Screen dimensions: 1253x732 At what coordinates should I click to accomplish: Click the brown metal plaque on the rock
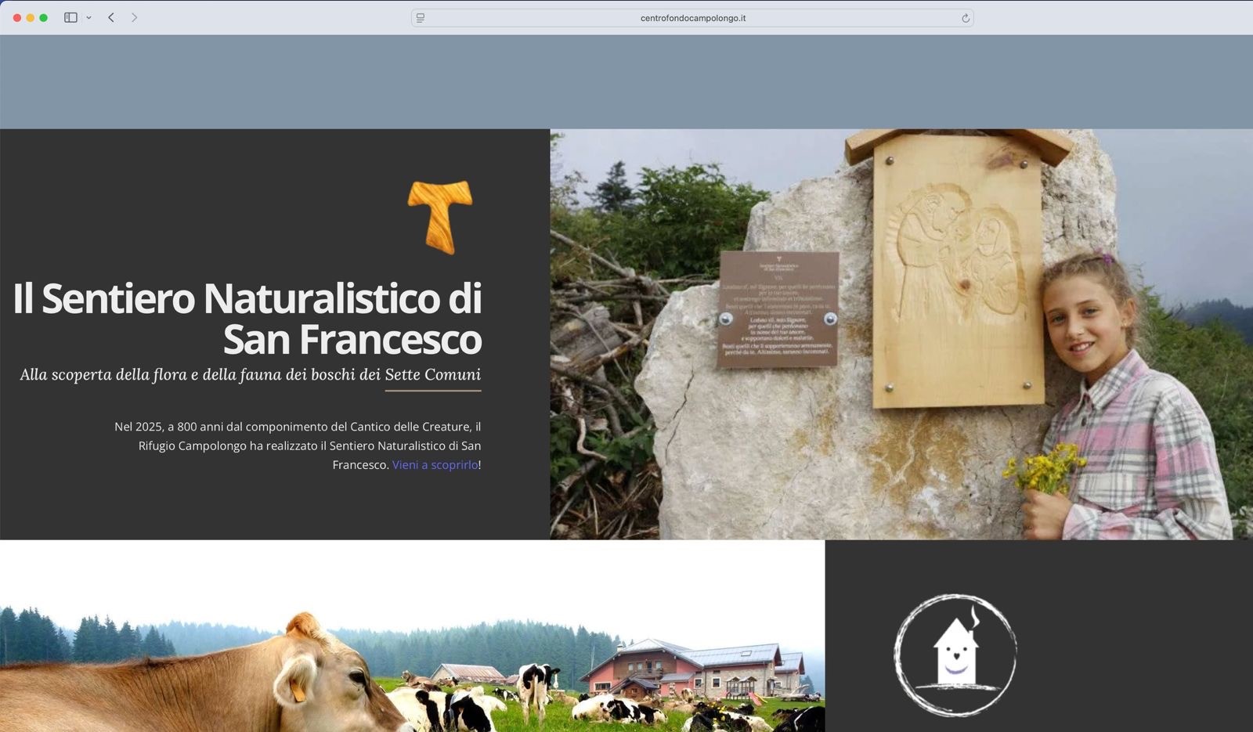click(x=778, y=310)
